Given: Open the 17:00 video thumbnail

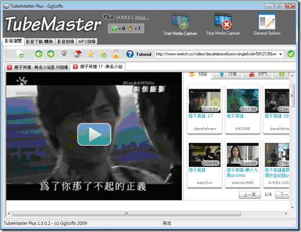Looking at the screenshot, I should [243, 101].
